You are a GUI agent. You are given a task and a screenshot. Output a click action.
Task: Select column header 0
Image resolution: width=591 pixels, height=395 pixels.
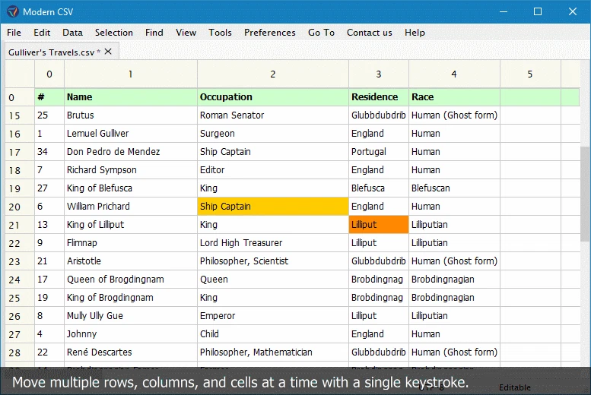(x=49, y=74)
